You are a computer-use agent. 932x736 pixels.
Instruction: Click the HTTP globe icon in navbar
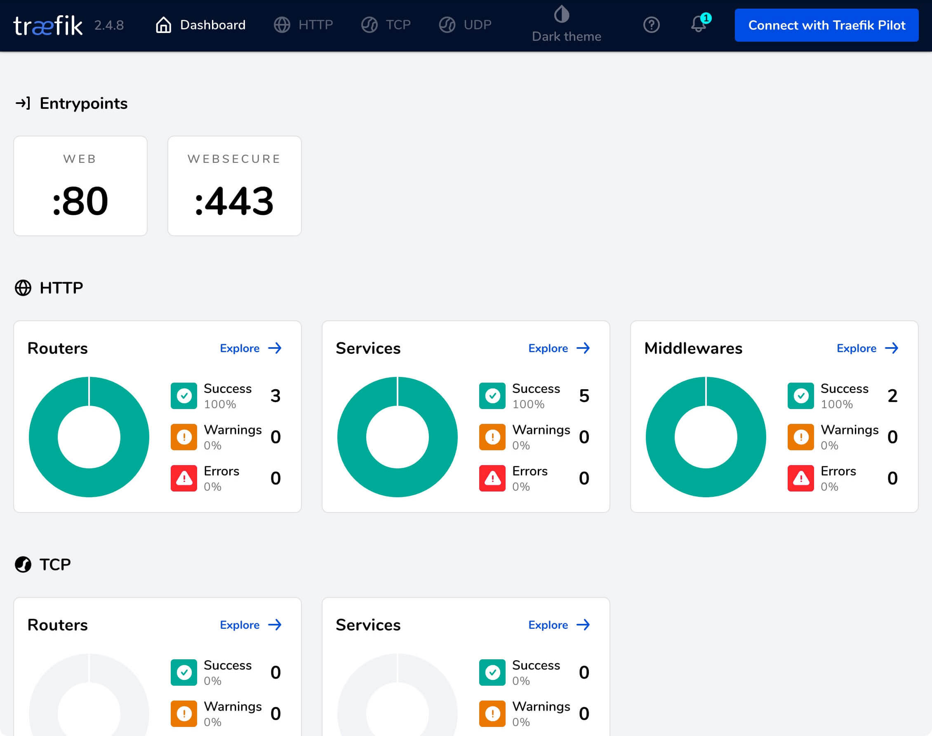coord(283,25)
